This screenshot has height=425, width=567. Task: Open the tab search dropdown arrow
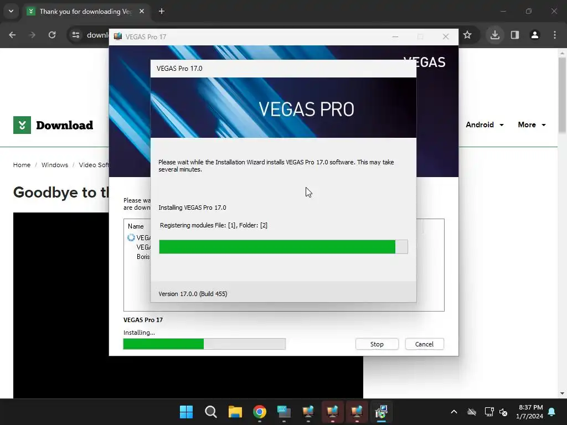point(11,11)
